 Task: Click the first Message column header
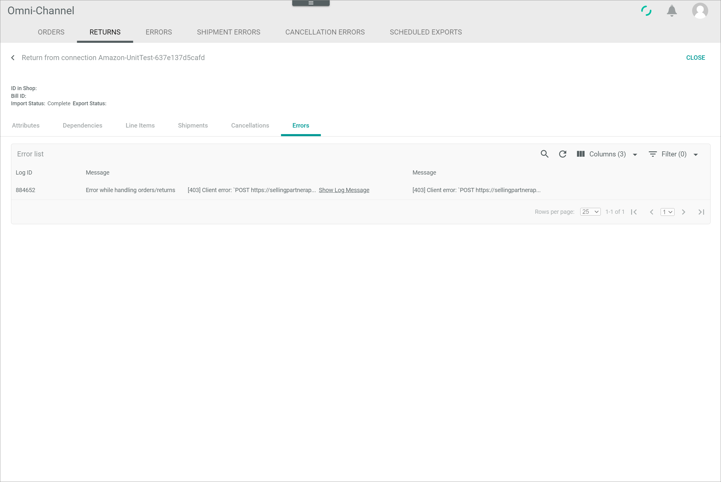tap(98, 172)
